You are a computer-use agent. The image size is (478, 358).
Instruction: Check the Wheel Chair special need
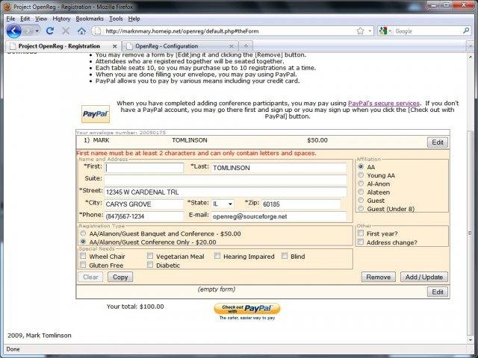tap(83, 256)
